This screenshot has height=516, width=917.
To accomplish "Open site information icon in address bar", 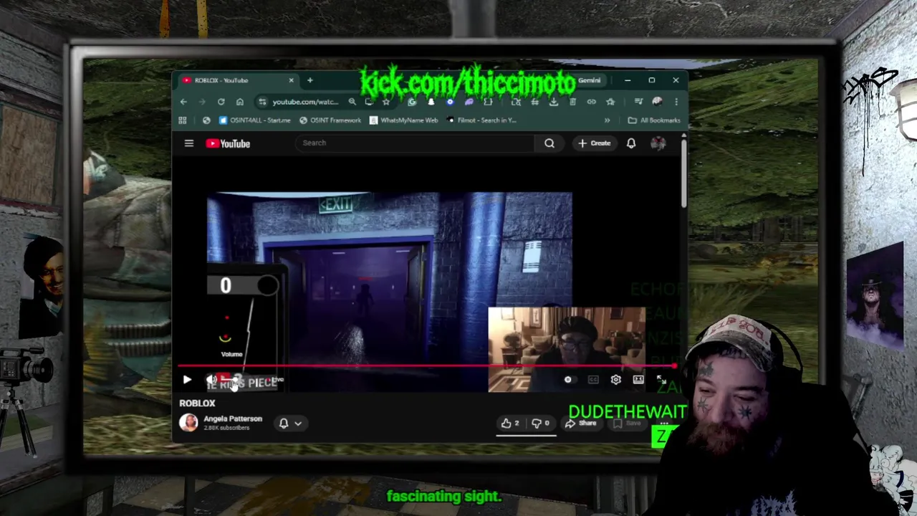I will [x=262, y=102].
